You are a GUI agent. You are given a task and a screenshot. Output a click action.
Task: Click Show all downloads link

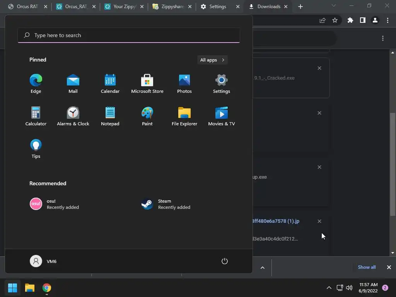coord(367,267)
